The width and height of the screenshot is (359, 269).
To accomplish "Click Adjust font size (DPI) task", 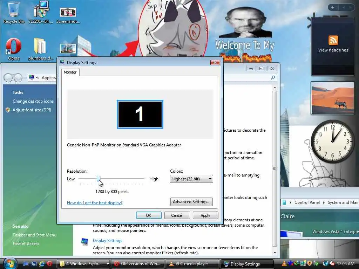I will pos(32,110).
